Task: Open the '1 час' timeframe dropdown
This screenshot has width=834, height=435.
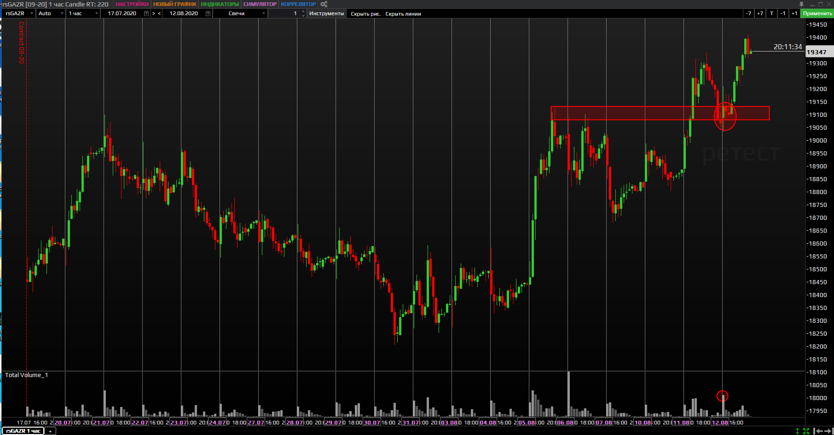Action: pos(83,13)
